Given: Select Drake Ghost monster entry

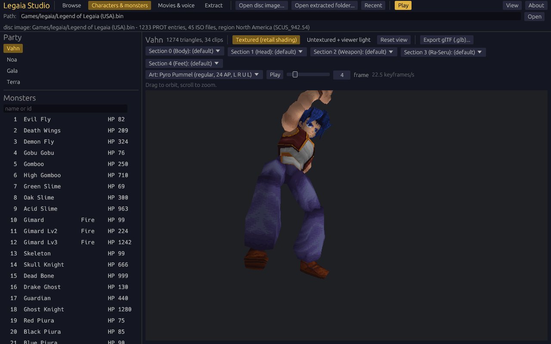Looking at the screenshot, I should (71, 287).
